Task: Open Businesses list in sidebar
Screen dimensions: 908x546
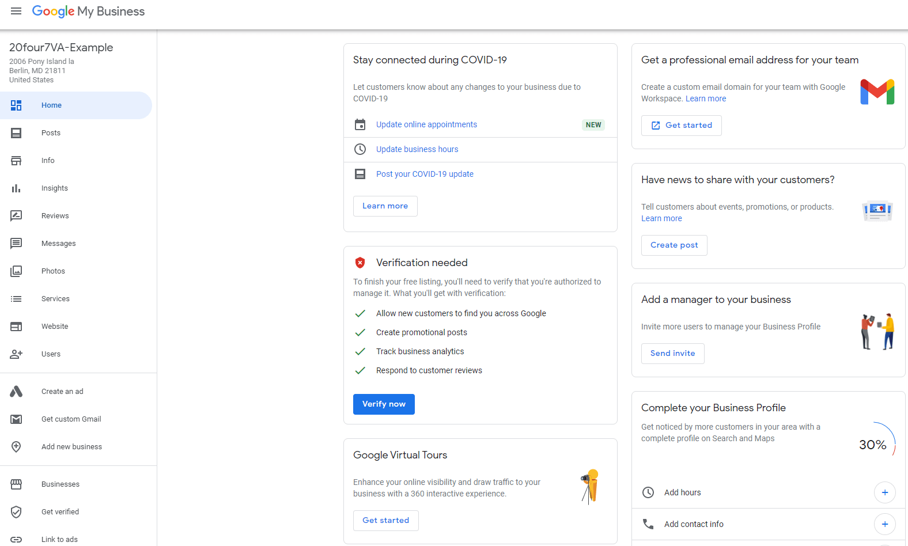Action: 76,484
